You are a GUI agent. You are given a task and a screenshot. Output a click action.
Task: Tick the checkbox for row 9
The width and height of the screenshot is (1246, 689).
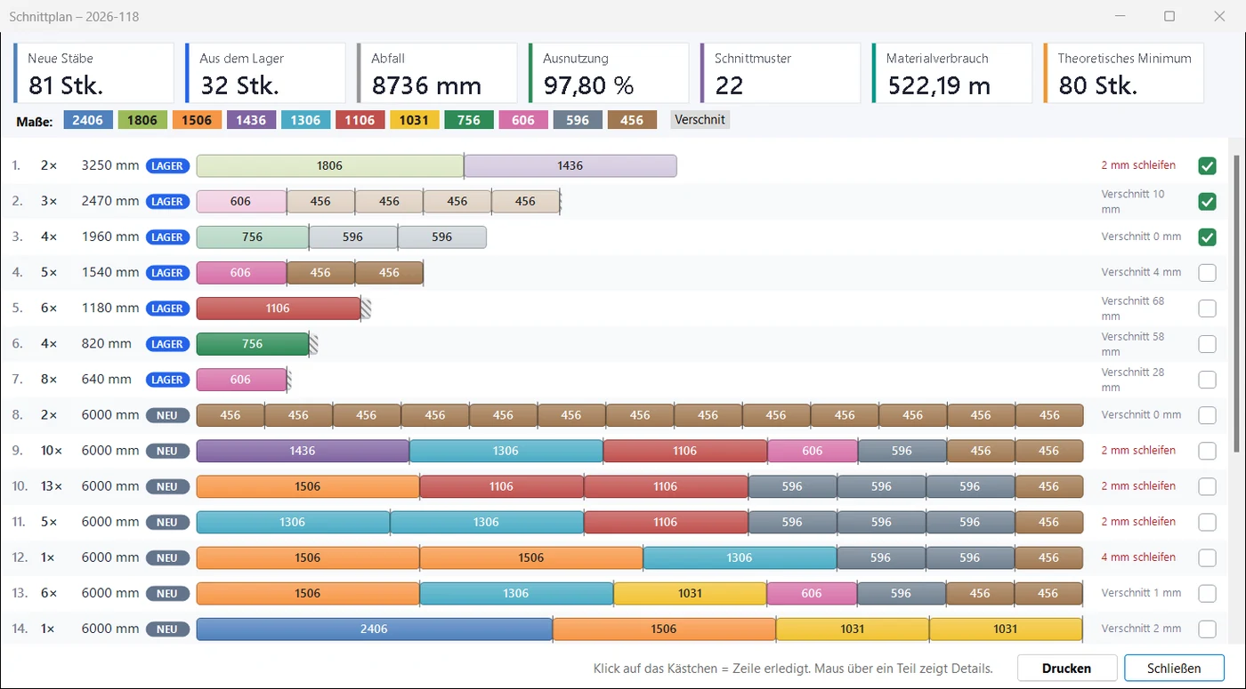point(1207,451)
